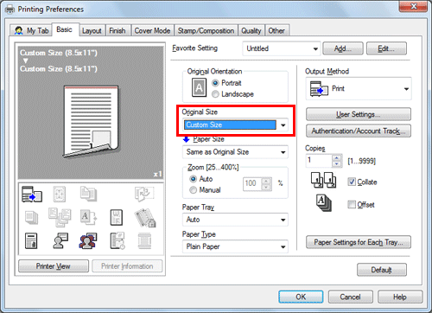This screenshot has width=432, height=313.
Task: Select the Landscape orientation option
Action: coord(233,94)
